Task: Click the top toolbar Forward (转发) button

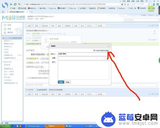Action: click(x=53, y=26)
